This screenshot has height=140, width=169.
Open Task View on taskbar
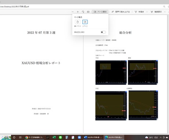(20, 137)
